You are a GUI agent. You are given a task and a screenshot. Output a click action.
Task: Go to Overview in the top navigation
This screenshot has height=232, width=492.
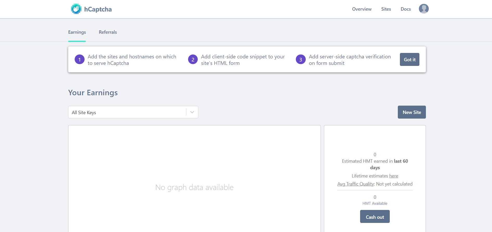coord(362,9)
